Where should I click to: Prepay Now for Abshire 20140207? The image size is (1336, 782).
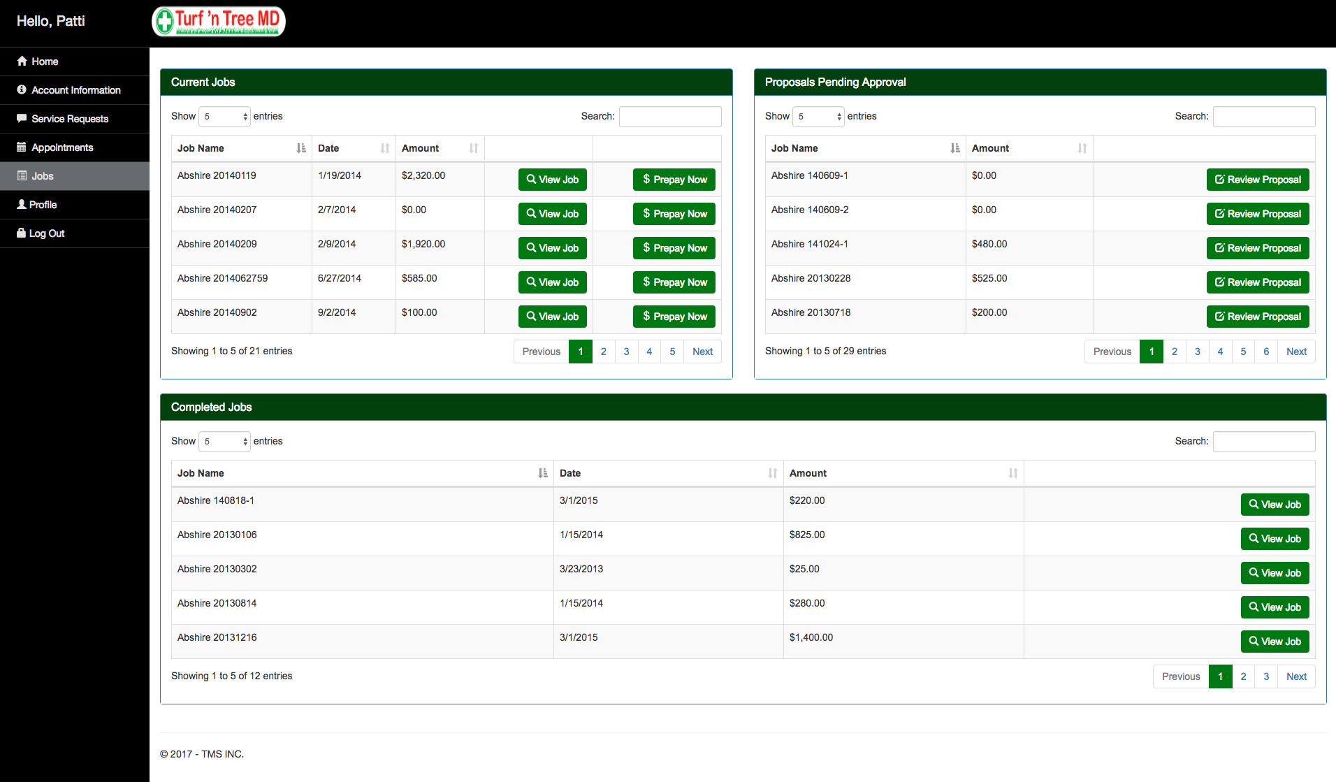click(674, 214)
